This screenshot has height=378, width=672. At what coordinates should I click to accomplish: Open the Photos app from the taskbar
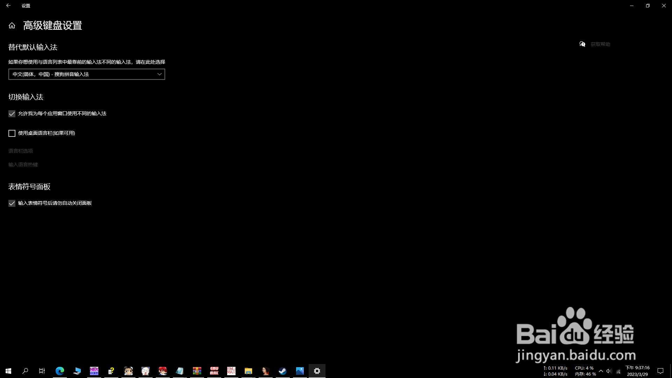300,371
